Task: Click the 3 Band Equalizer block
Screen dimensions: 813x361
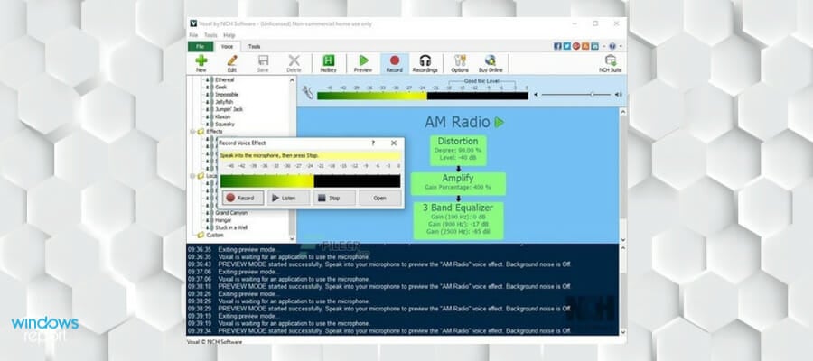Action: coord(458,220)
